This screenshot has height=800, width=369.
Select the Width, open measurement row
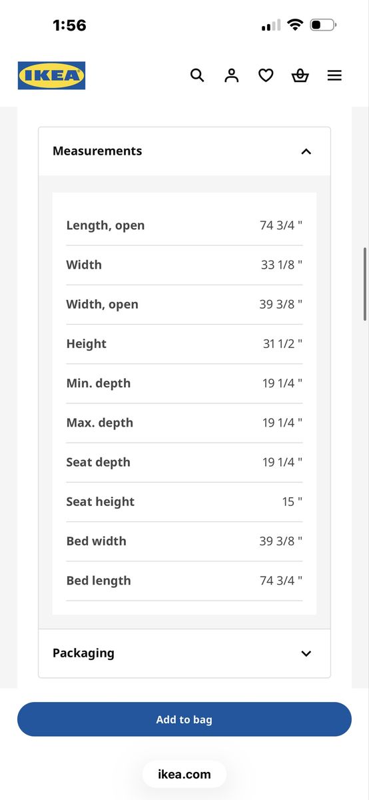[184, 304]
